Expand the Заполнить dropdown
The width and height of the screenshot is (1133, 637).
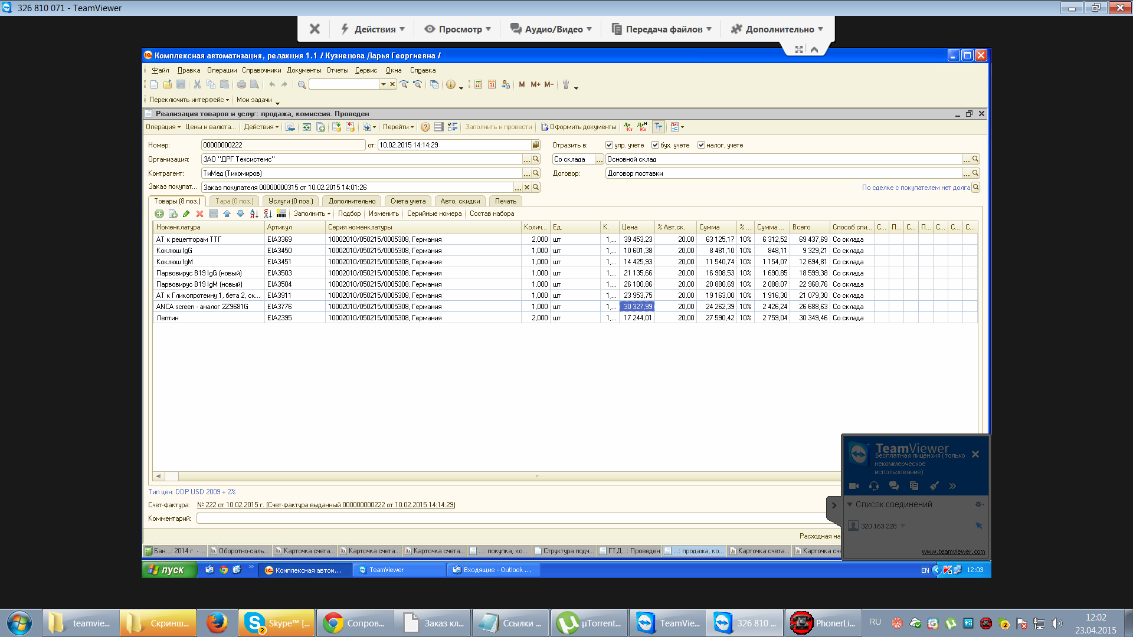[312, 214]
